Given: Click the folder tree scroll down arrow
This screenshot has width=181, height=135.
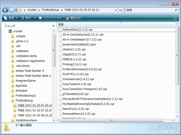Looking at the screenshot, I should point(54,120).
